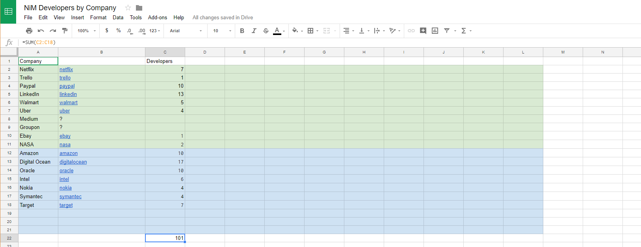Click the merge cells icon
Screen dimensions: 641x247
click(x=327, y=31)
